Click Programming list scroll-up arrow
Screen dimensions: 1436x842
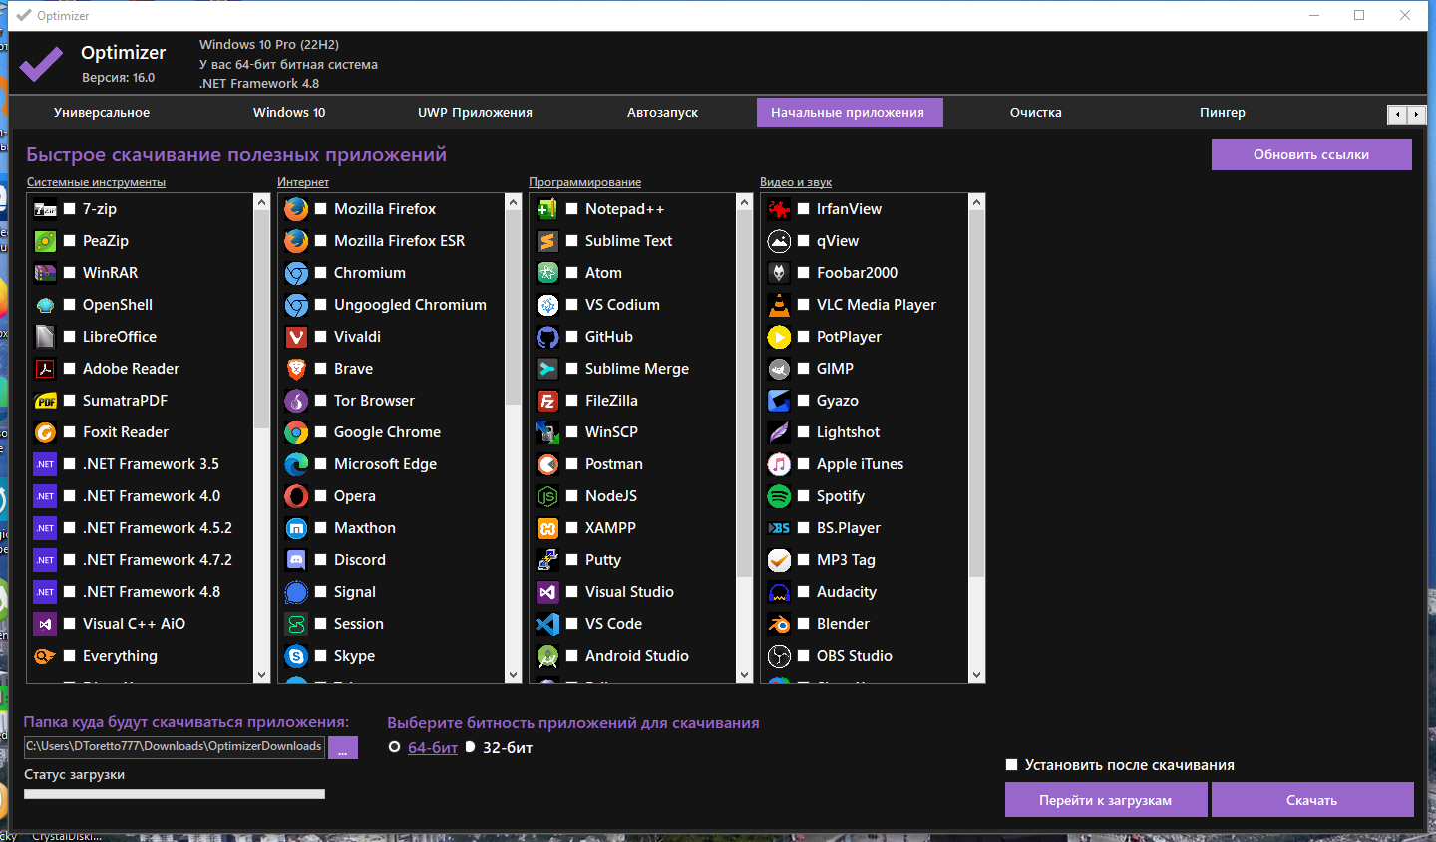(745, 202)
